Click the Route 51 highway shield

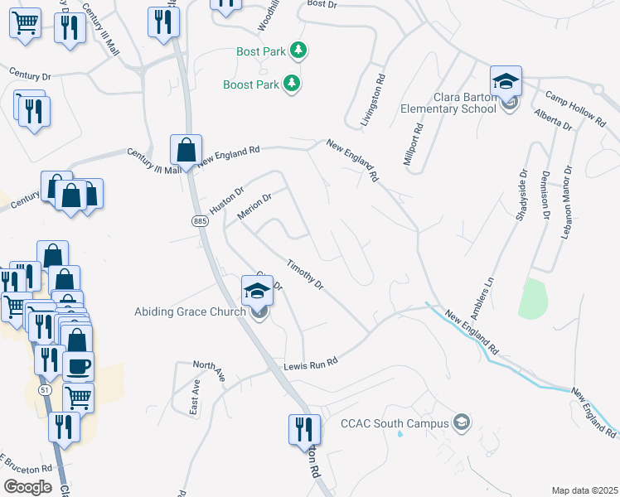click(x=45, y=390)
